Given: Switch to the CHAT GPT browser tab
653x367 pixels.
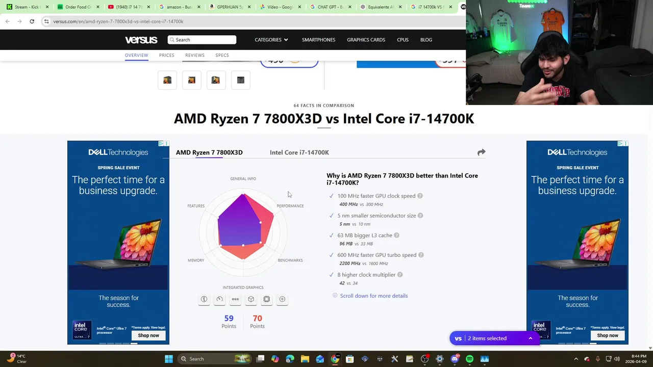Looking at the screenshot, I should click(332, 7).
